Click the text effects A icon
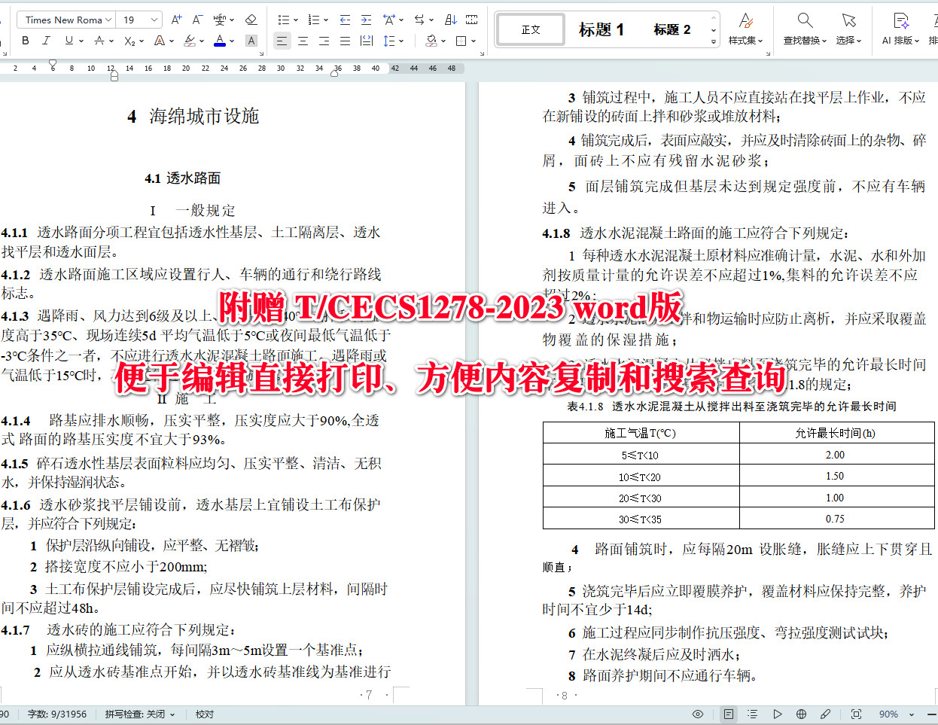 pos(160,41)
